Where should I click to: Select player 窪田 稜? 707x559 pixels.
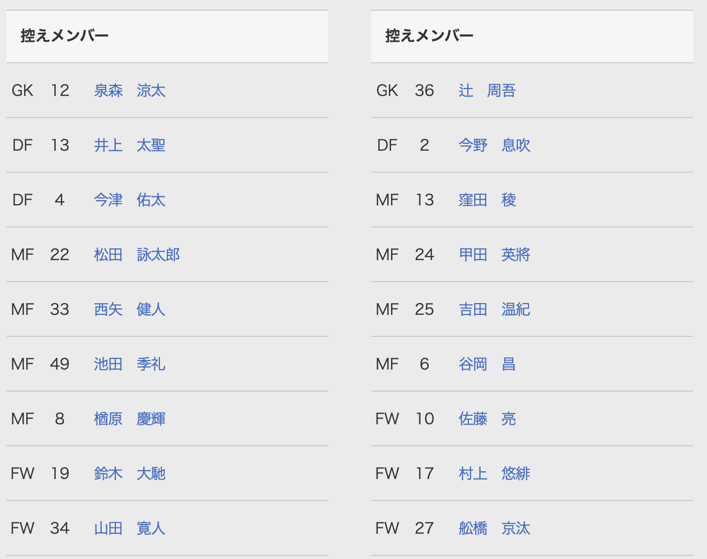(487, 200)
